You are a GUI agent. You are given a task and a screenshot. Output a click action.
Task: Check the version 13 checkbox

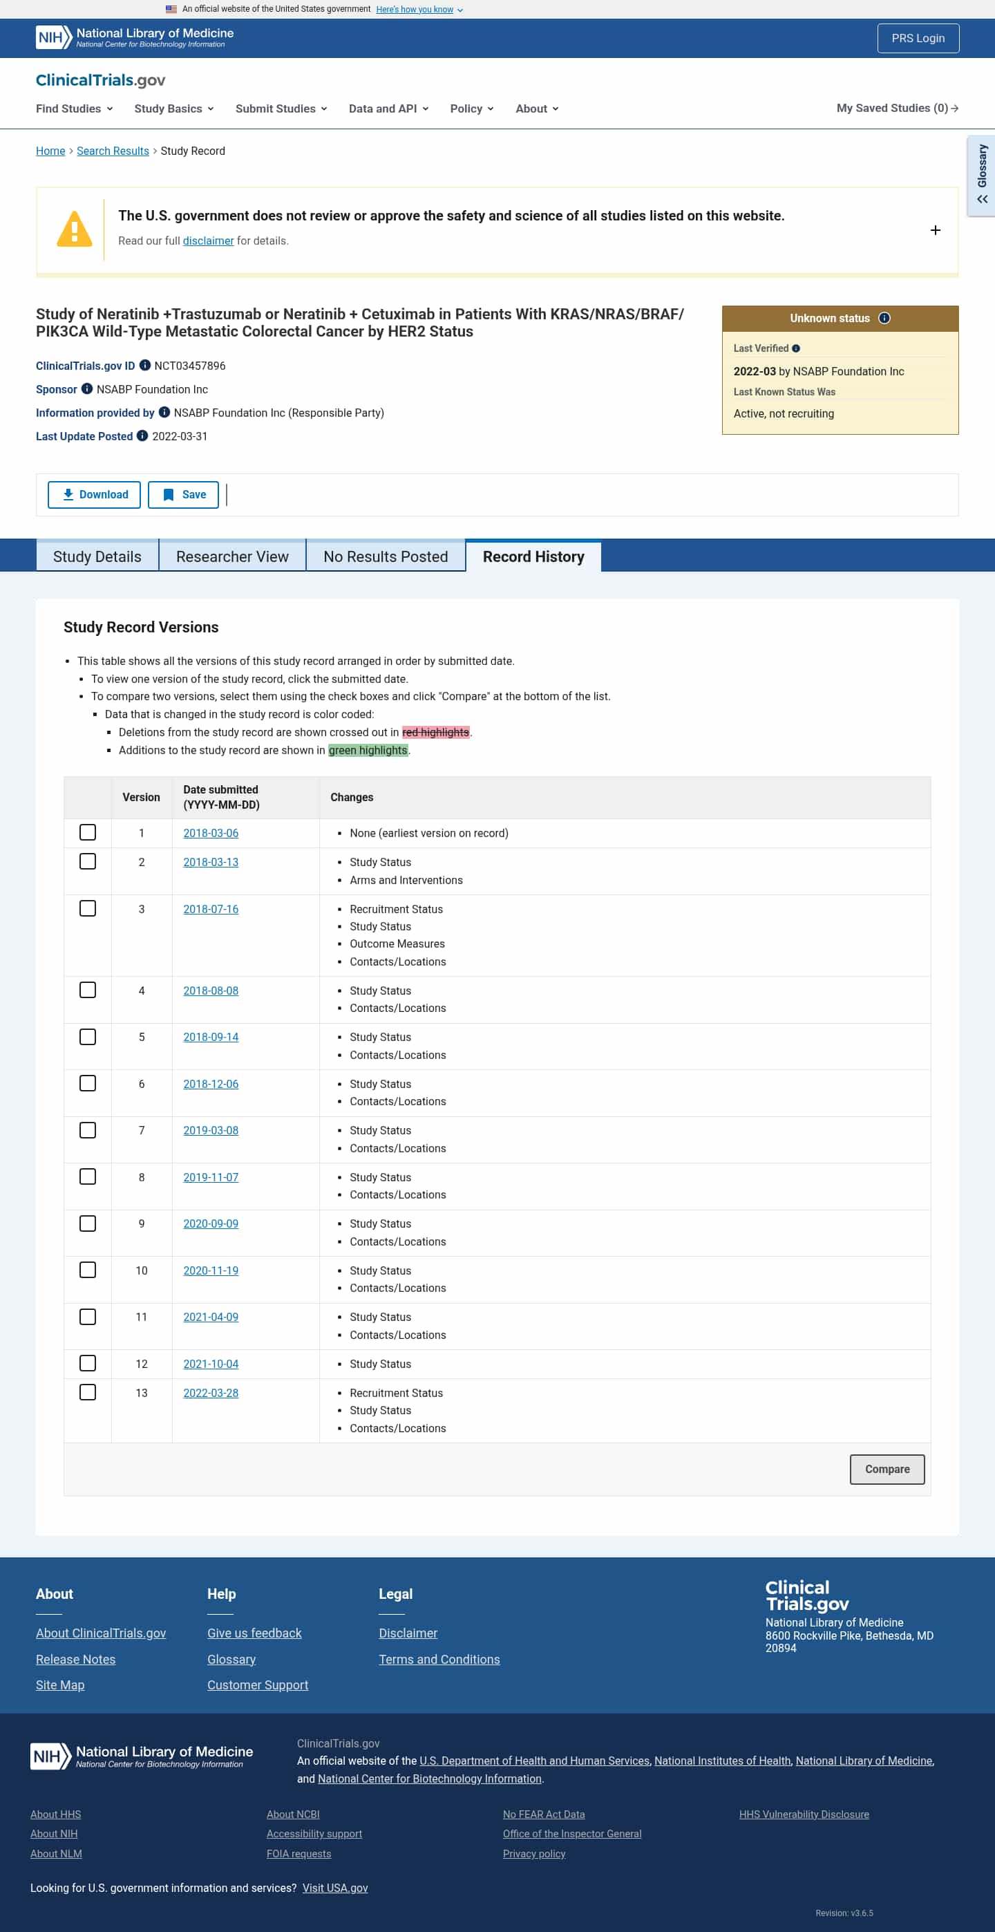click(x=88, y=1392)
